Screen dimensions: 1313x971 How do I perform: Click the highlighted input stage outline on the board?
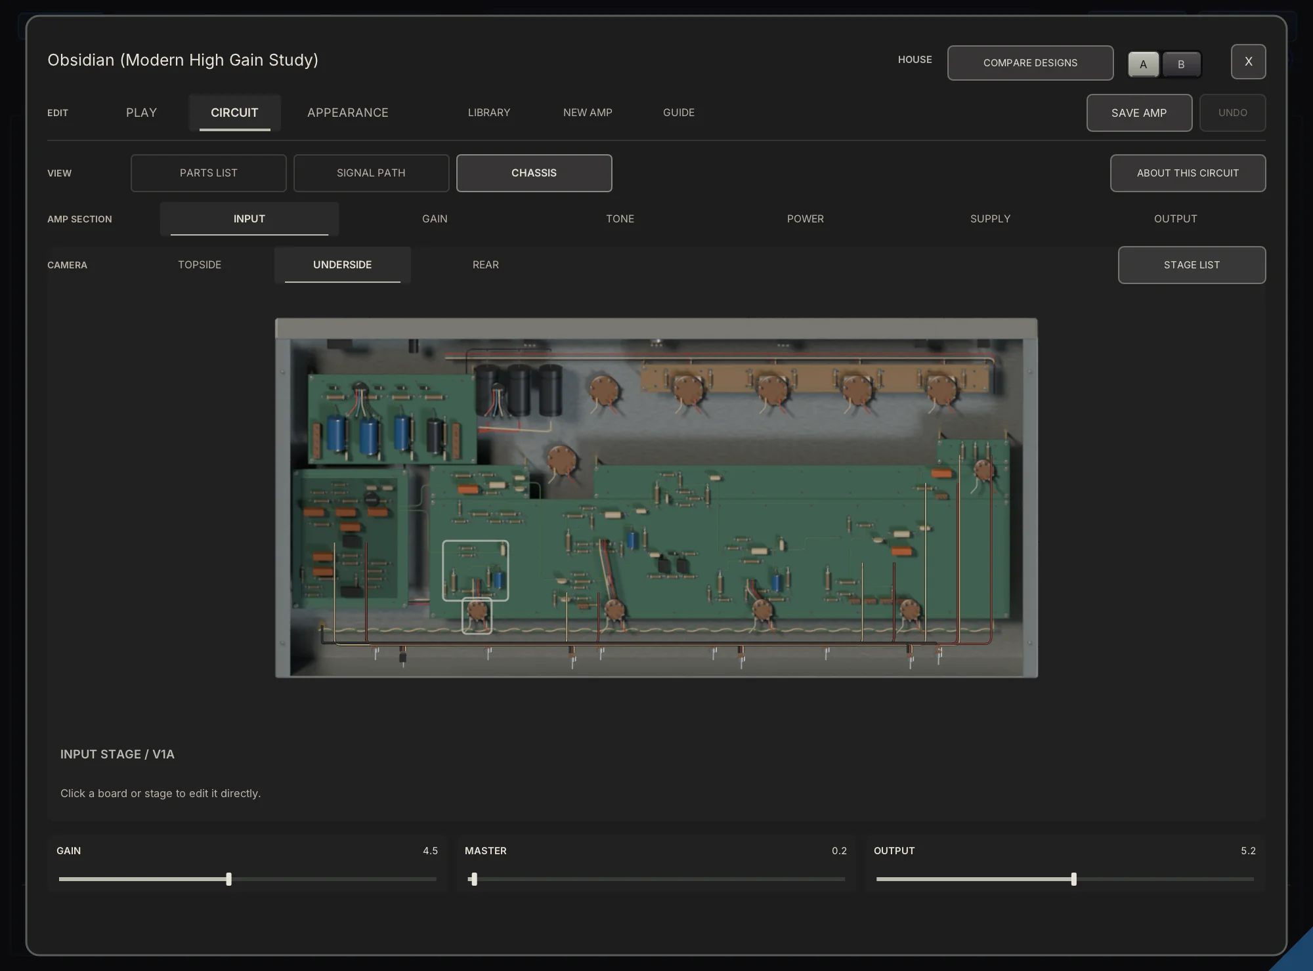click(x=475, y=570)
